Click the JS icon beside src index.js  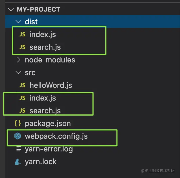pos(22,98)
